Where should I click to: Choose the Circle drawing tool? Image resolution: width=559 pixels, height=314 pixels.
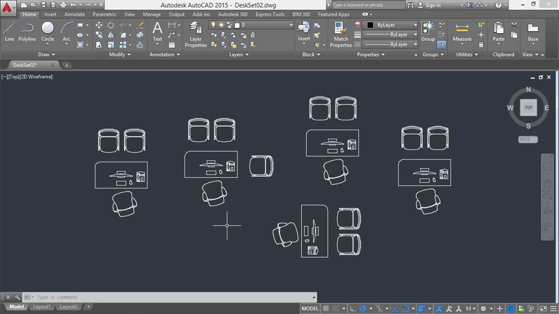point(47,31)
